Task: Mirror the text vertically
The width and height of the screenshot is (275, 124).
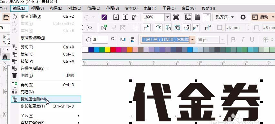Action: click(133, 40)
